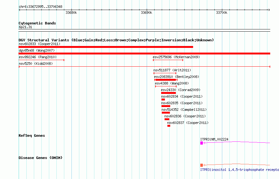Open nsv602837 (Cooper2011) label
Screen dimensions: 279x179
click(x=188, y=123)
